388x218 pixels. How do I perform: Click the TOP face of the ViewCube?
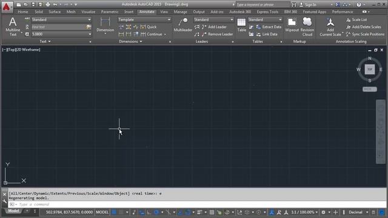[370, 70]
